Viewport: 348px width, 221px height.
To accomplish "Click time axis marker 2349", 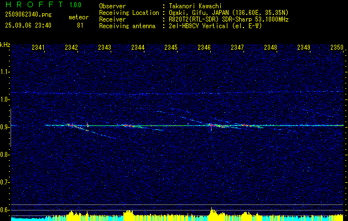I will tap(304, 47).
